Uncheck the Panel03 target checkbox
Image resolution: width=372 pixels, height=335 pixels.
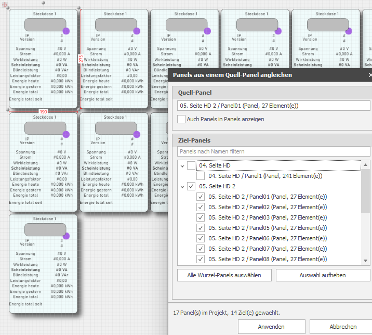[201, 217]
